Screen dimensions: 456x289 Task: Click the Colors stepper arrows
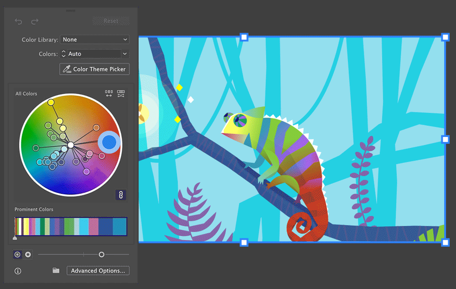pyautogui.click(x=63, y=54)
